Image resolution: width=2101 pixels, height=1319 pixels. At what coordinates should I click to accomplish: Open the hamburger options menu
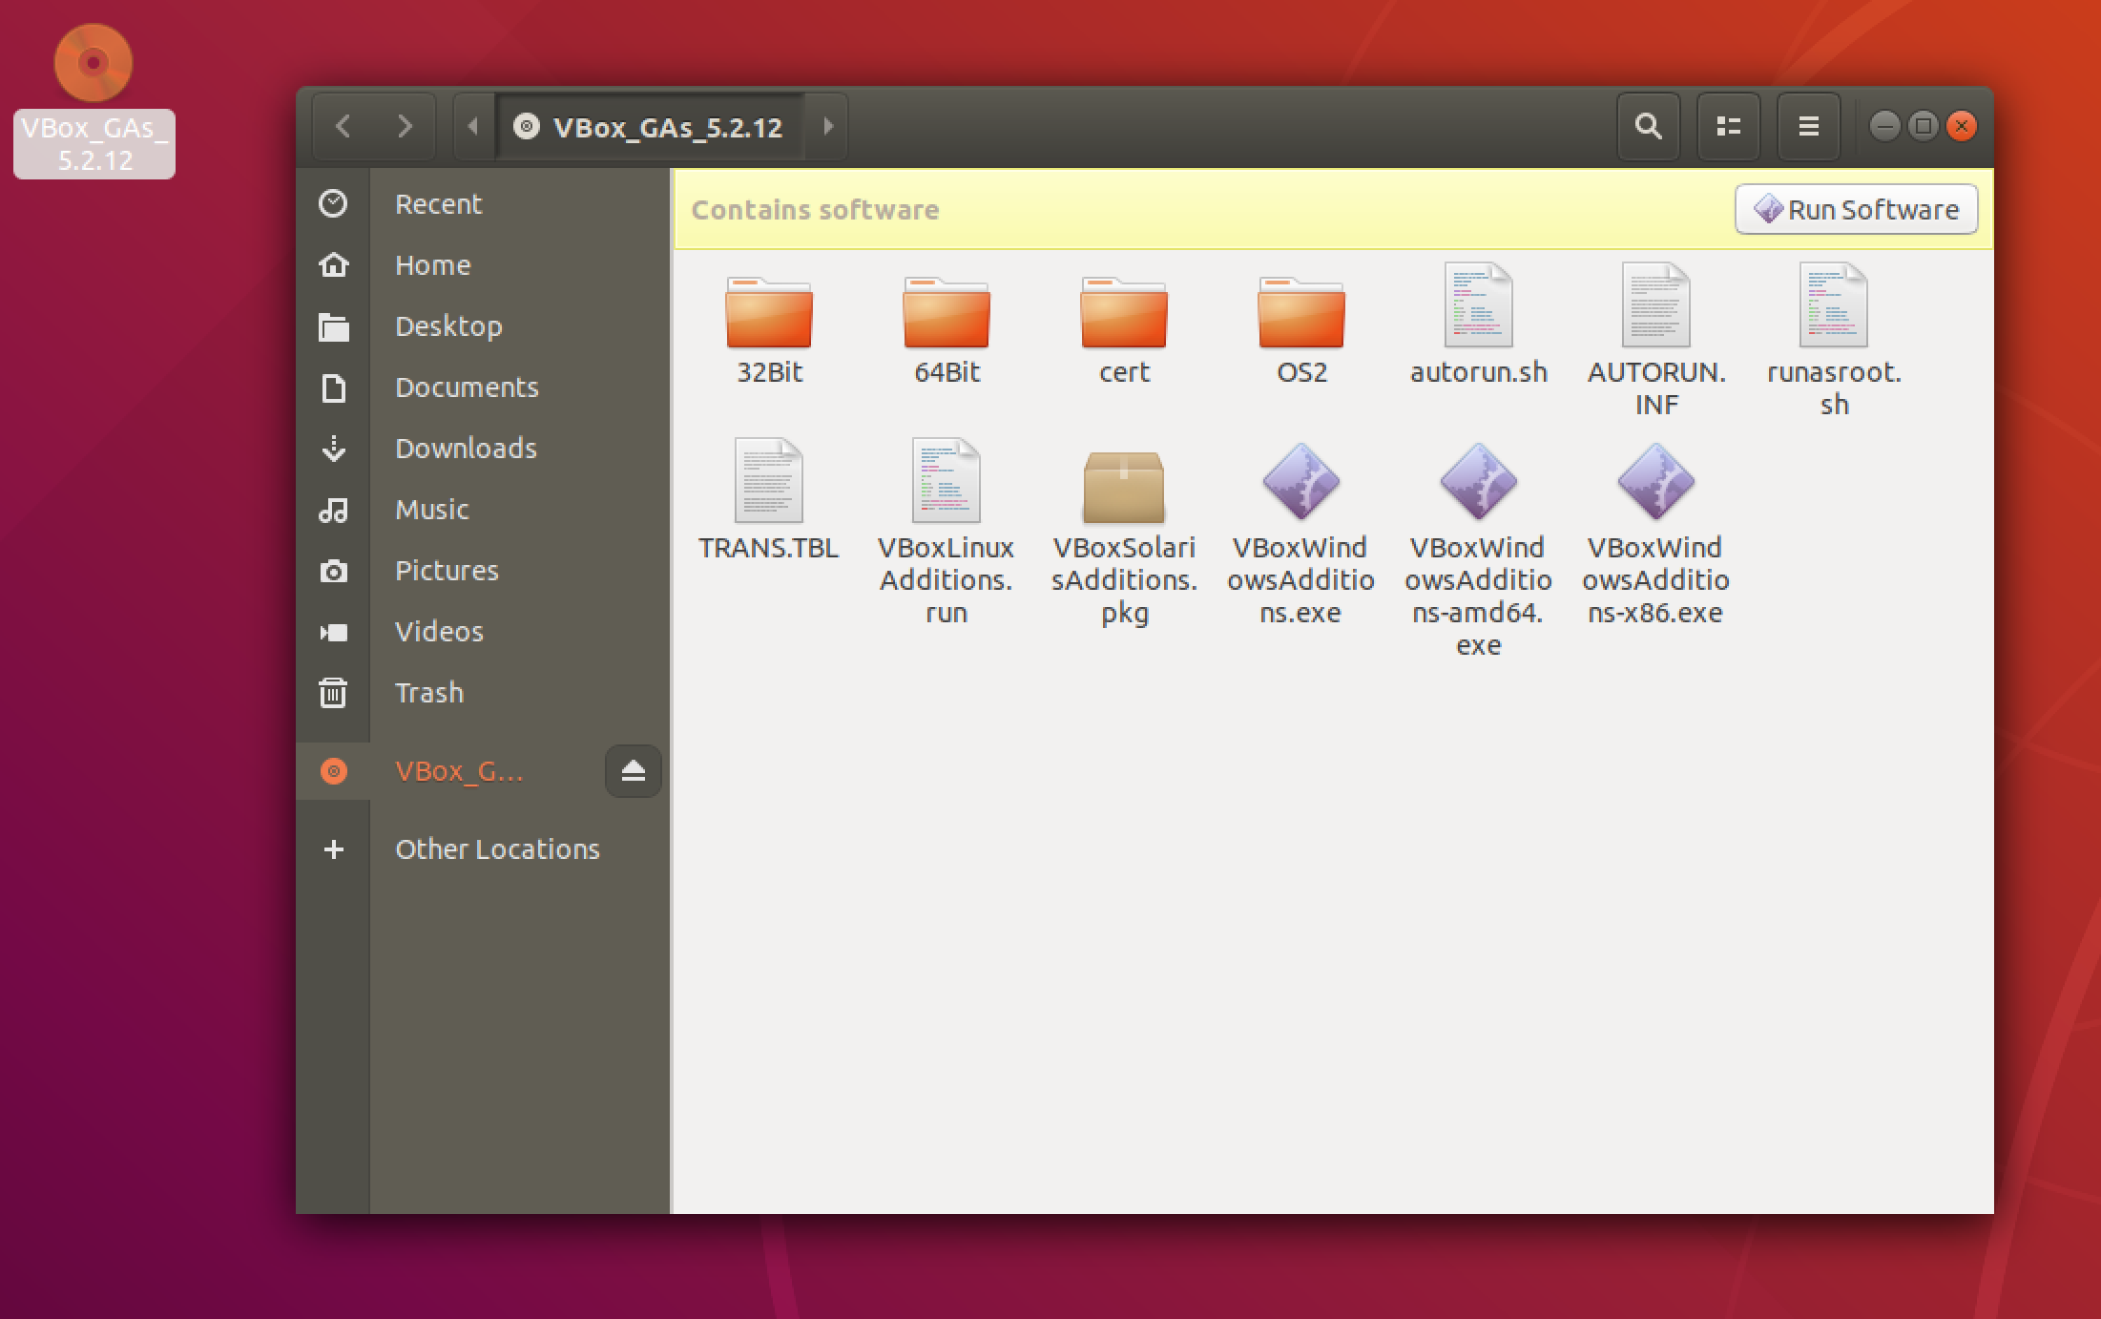click(x=1808, y=126)
